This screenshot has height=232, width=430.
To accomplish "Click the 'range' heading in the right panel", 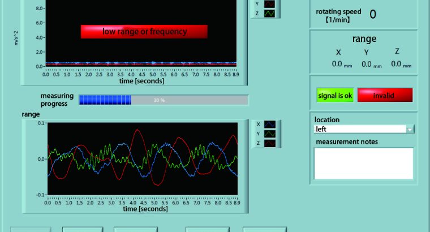I will point(364,39).
